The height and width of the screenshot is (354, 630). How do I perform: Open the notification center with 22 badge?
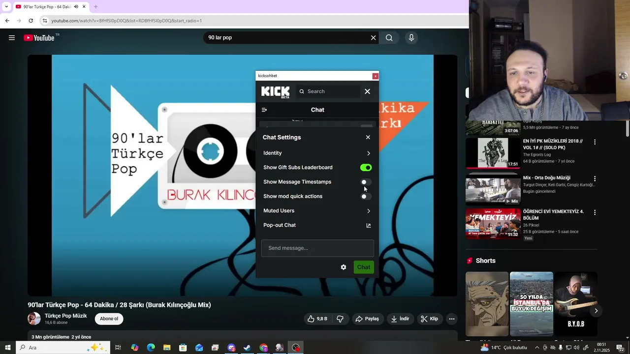tap(621, 348)
